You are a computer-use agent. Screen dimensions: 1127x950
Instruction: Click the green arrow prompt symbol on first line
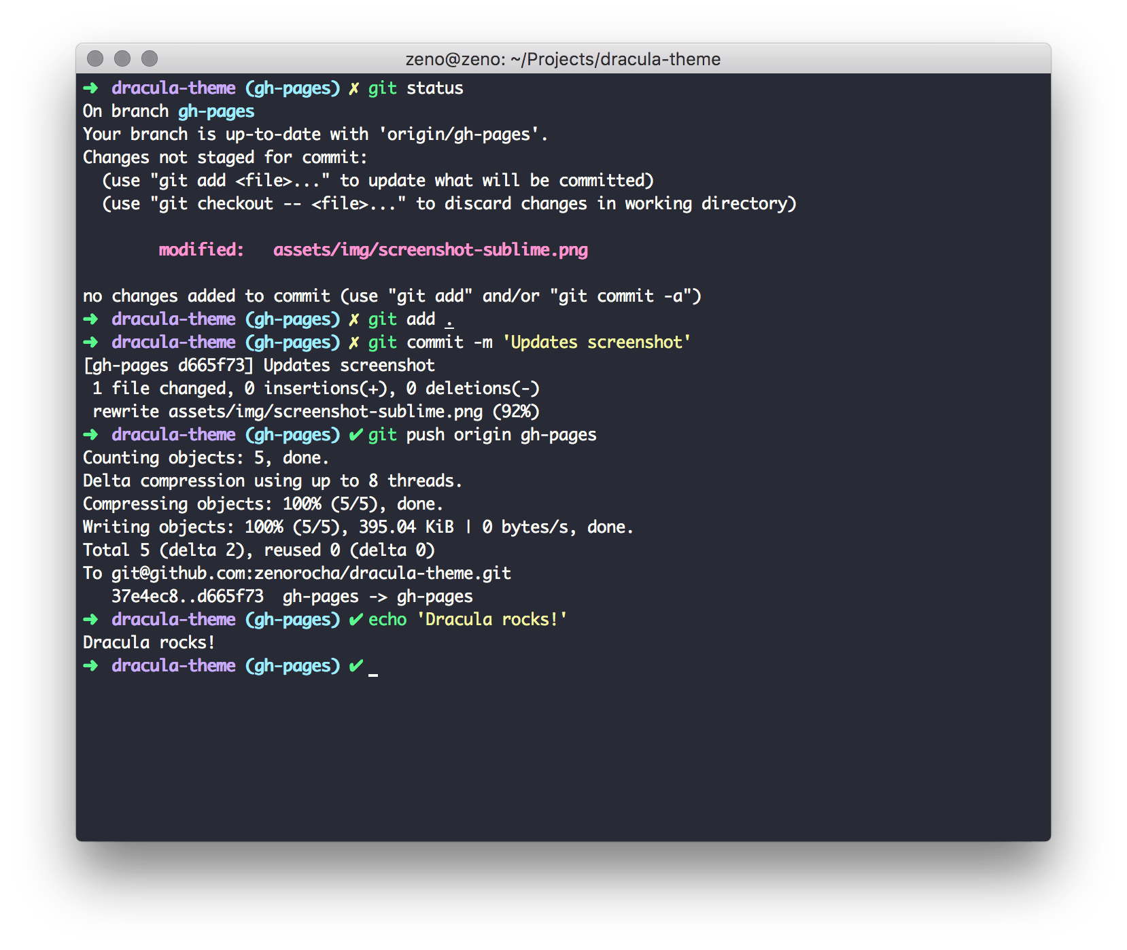pyautogui.click(x=90, y=88)
